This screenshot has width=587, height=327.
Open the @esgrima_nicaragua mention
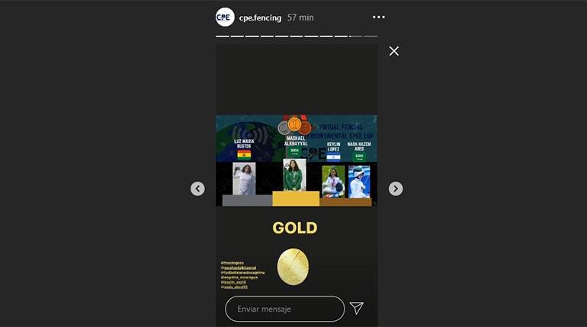click(239, 278)
